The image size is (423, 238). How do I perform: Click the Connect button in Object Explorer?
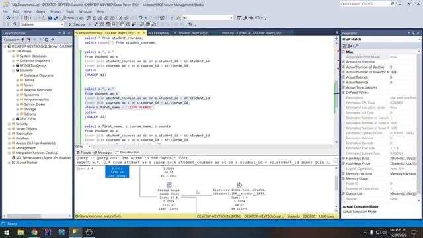tap(11, 40)
